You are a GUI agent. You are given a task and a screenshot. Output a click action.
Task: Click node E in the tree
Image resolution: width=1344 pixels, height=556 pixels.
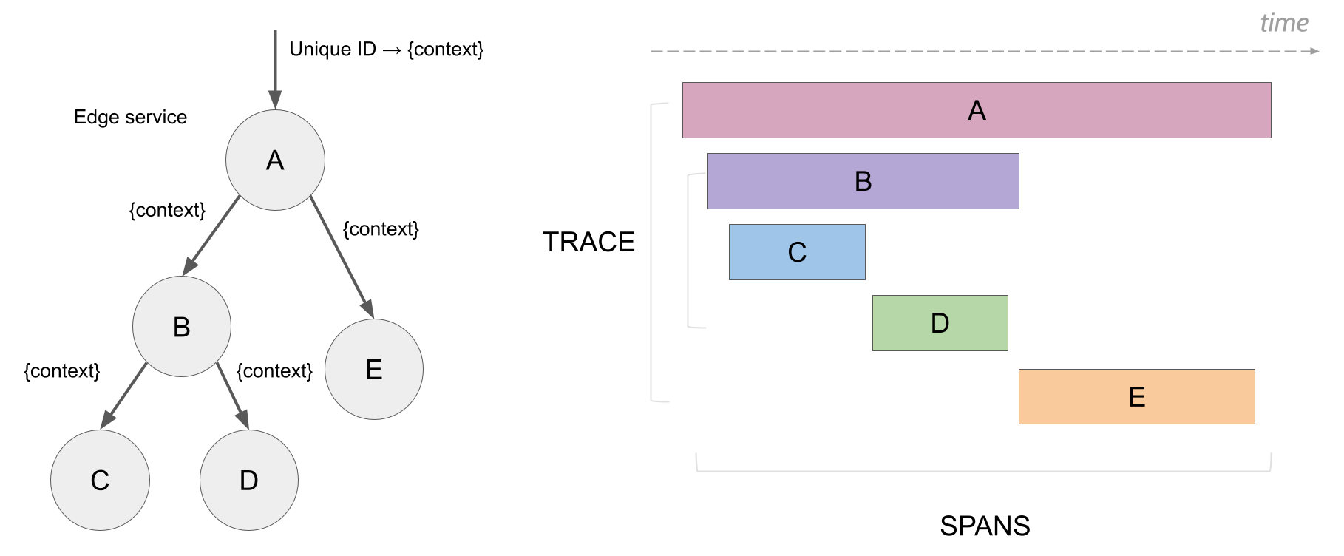374,369
